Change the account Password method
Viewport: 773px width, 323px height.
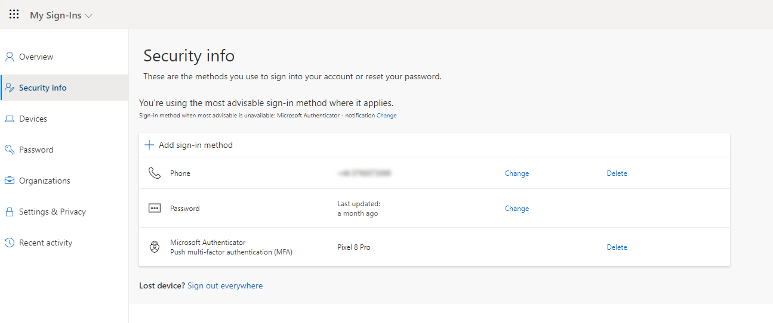point(516,209)
